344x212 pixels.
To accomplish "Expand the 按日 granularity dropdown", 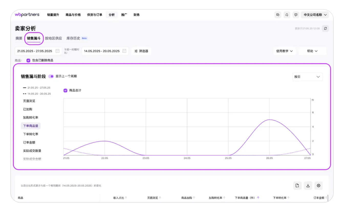I will (307, 77).
